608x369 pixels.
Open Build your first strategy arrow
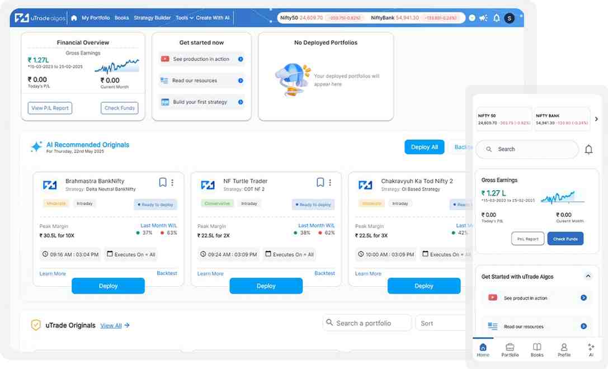point(241,102)
